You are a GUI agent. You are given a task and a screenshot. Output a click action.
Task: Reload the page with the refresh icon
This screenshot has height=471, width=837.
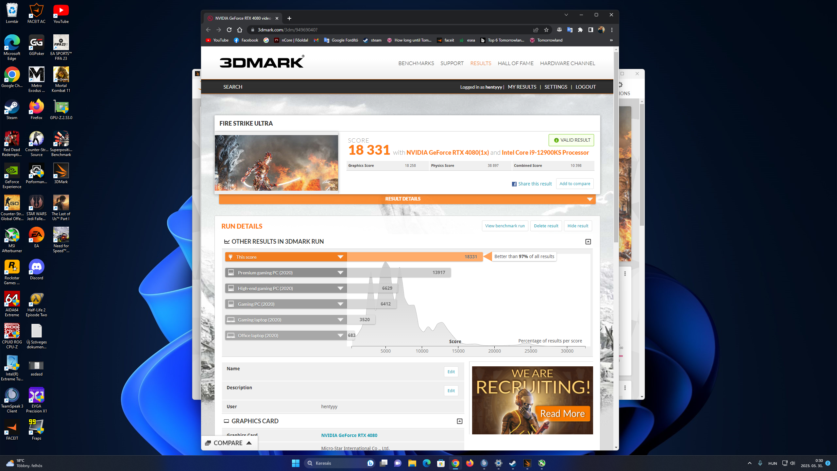coord(229,30)
